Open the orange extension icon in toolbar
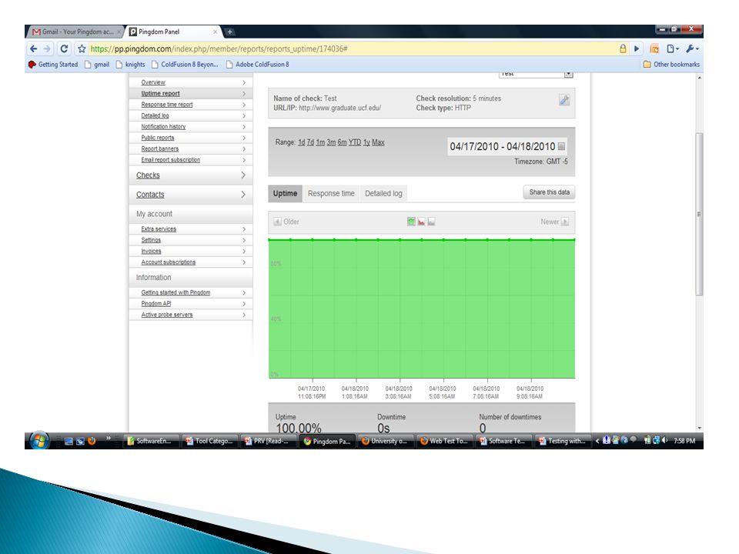This screenshot has width=739, height=554. pyautogui.click(x=654, y=48)
